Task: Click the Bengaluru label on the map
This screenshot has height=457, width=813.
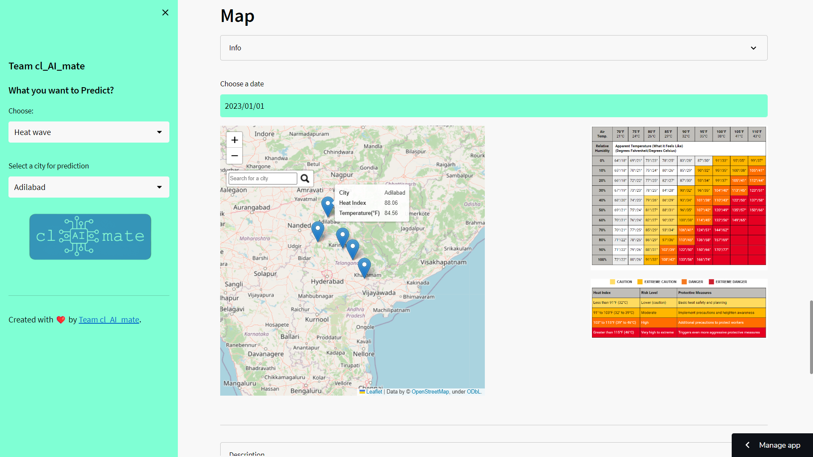Action: (306, 391)
